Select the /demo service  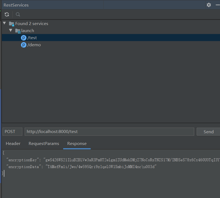click(111, 45)
